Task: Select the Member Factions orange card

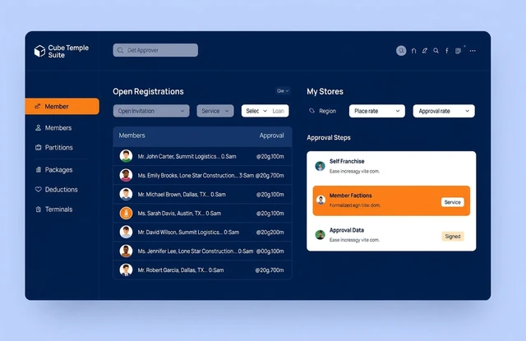Action: (391, 200)
